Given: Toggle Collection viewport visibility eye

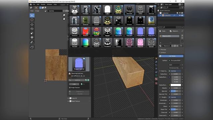Looking at the screenshot, I should tap(180, 13).
